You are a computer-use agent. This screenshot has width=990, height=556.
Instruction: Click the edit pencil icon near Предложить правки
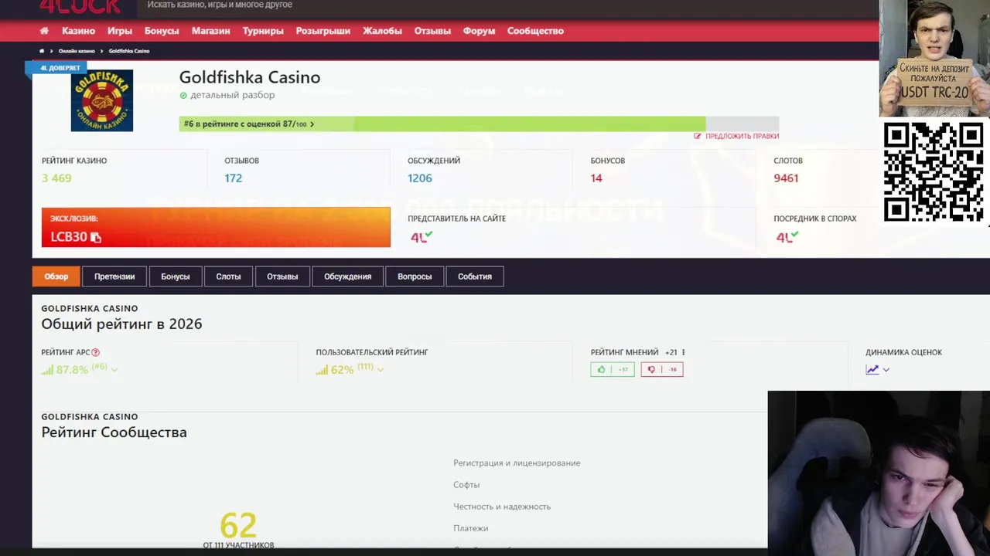[698, 136]
